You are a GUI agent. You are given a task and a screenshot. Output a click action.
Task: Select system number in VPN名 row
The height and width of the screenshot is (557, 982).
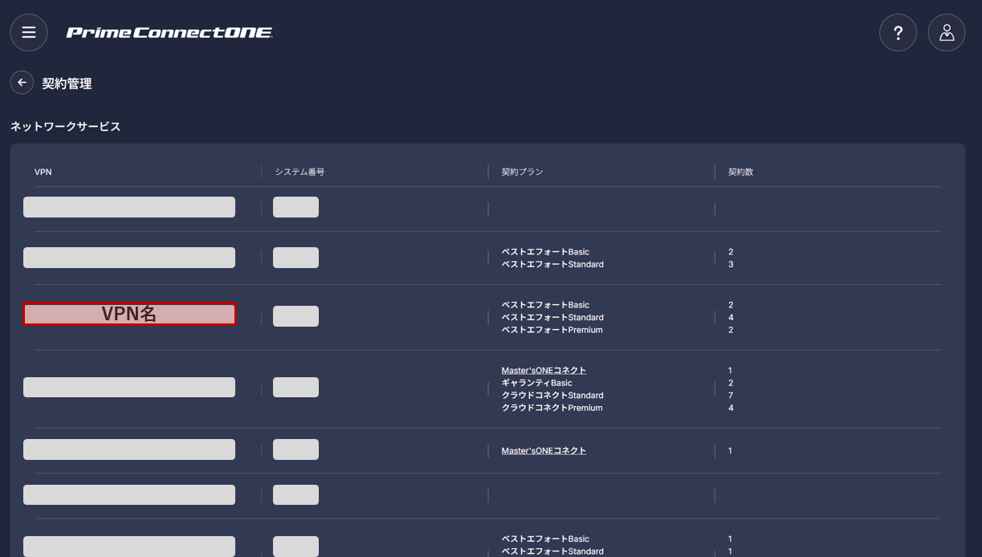point(295,316)
